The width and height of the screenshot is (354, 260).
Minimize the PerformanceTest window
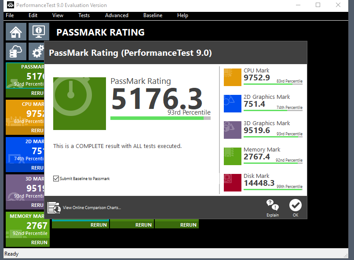(298, 5)
